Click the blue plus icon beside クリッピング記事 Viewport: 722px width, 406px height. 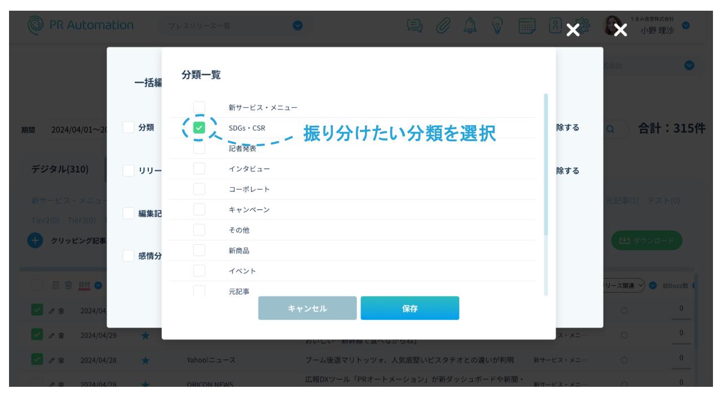click(x=35, y=240)
